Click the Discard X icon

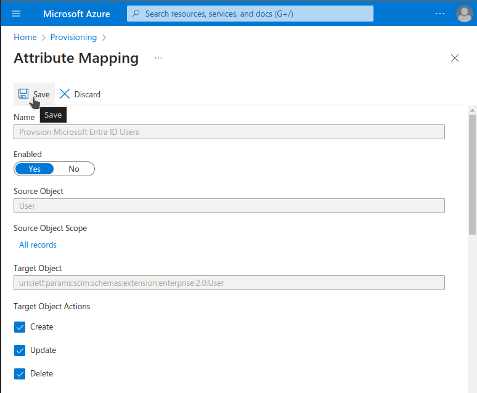pyautogui.click(x=65, y=94)
